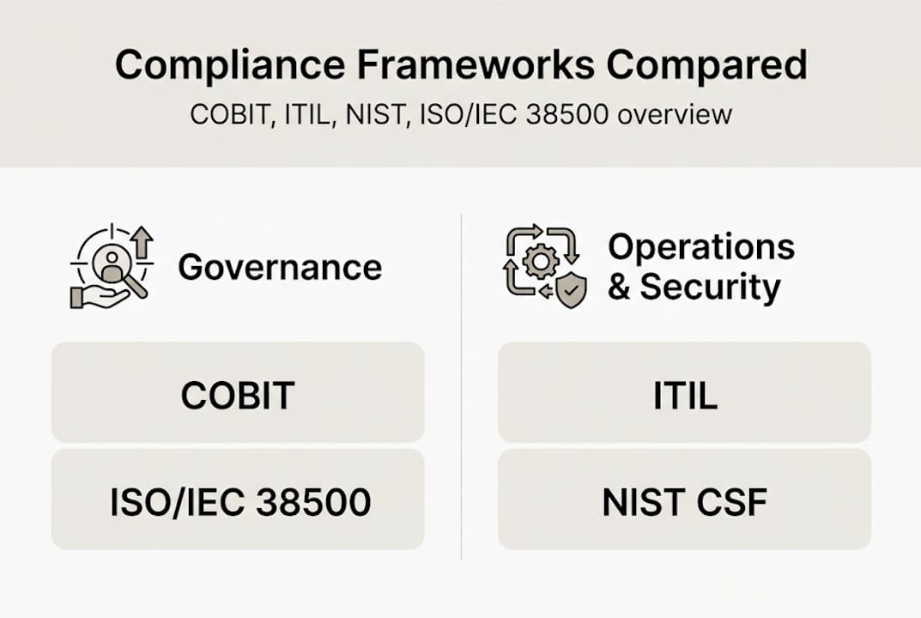Click the Operations & Security heading
Screen dimensions: 921x618
click(x=700, y=267)
